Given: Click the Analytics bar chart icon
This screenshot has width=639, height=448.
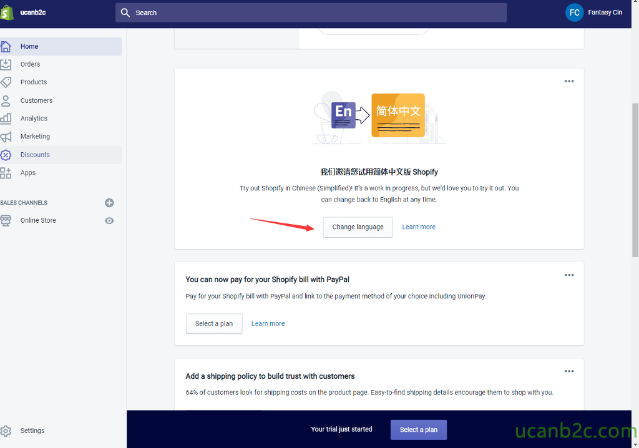Looking at the screenshot, I should tap(6, 119).
